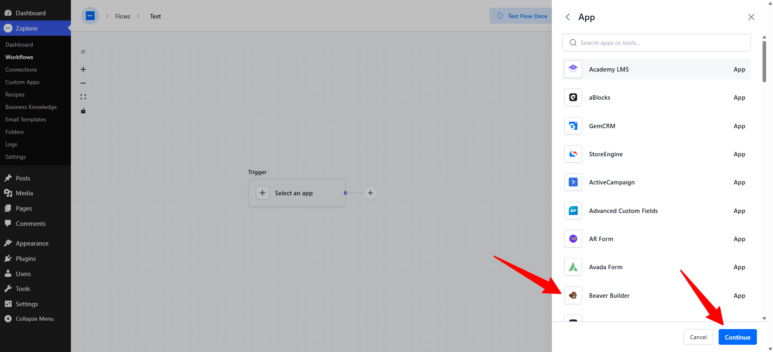Open the Comments menu
Screen dimensions: 773x352
(x=35, y=223)
